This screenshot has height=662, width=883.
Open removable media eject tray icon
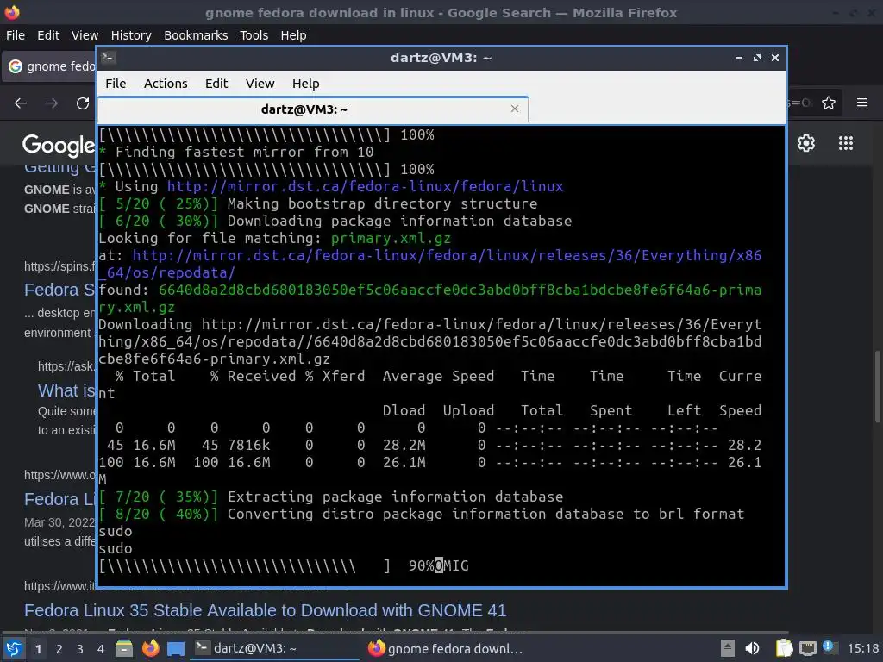point(727,648)
